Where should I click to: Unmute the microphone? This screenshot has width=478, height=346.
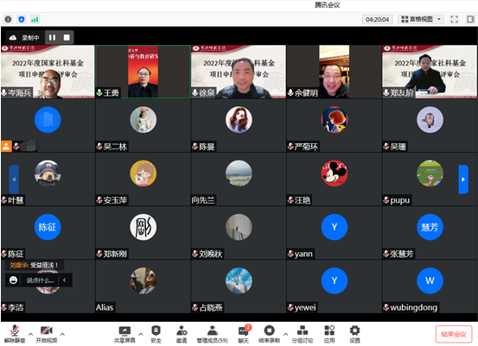[15, 334]
